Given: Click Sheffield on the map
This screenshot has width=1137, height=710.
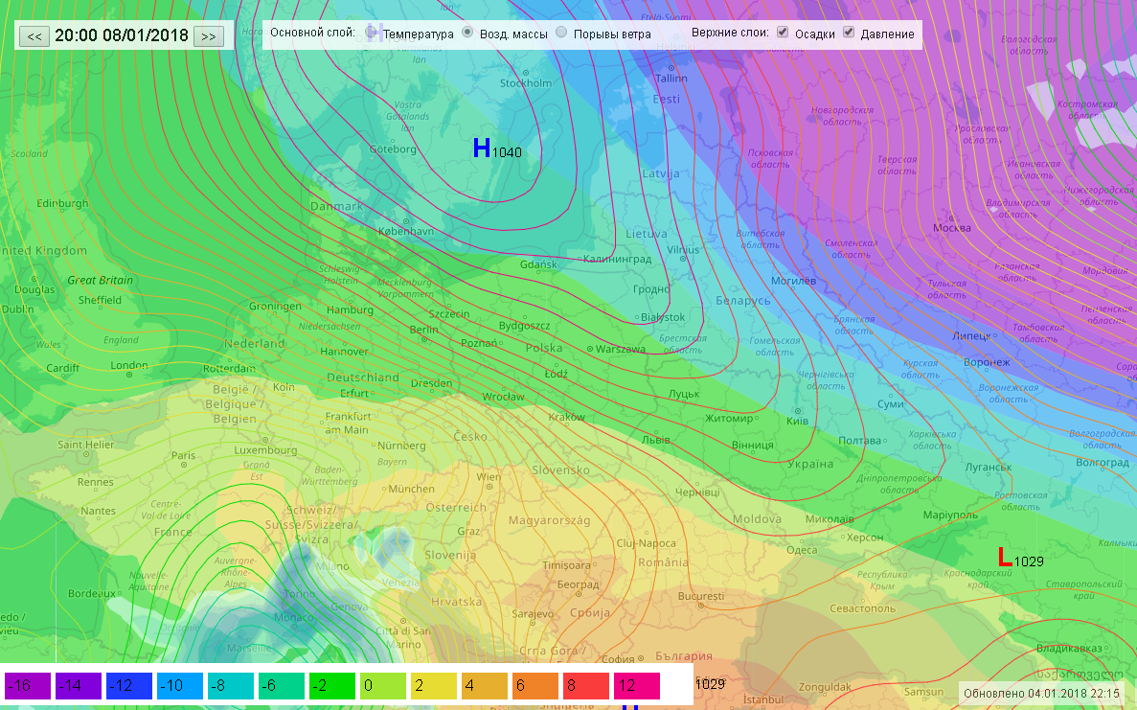Looking at the screenshot, I should 100,300.
